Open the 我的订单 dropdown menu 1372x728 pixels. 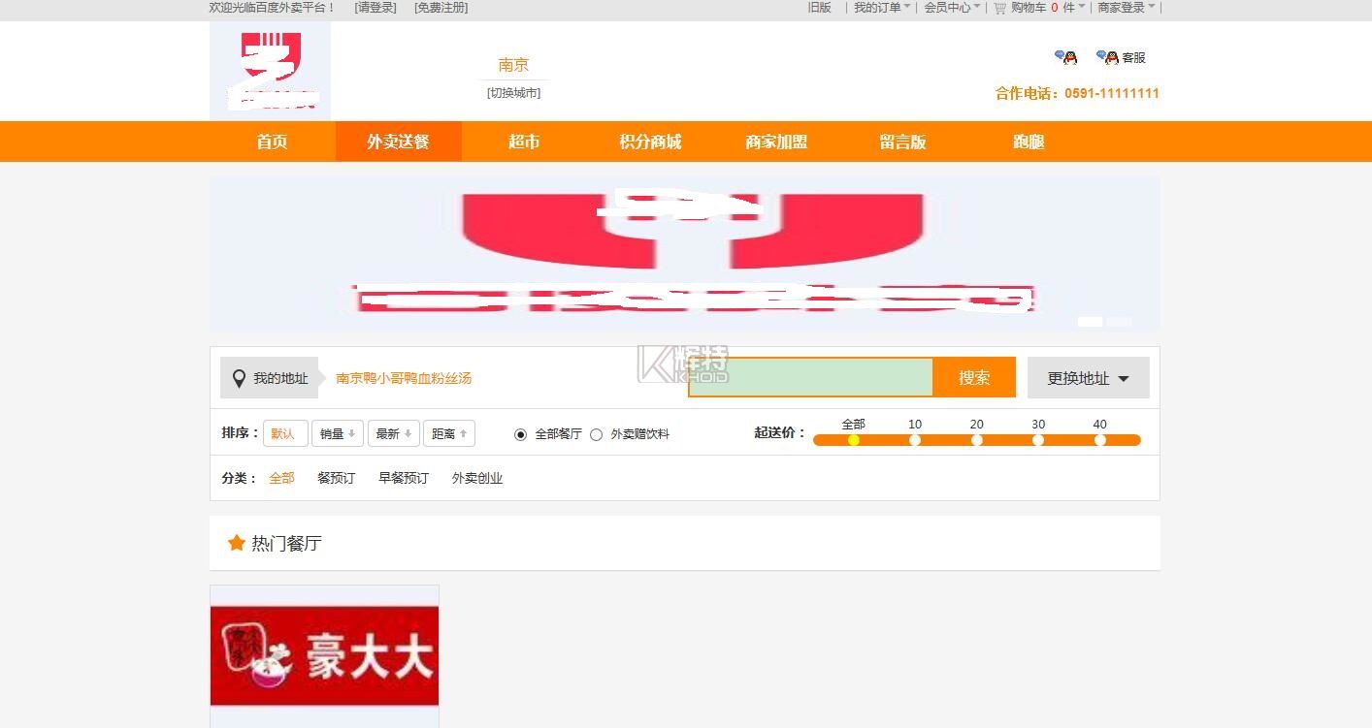coord(881,8)
